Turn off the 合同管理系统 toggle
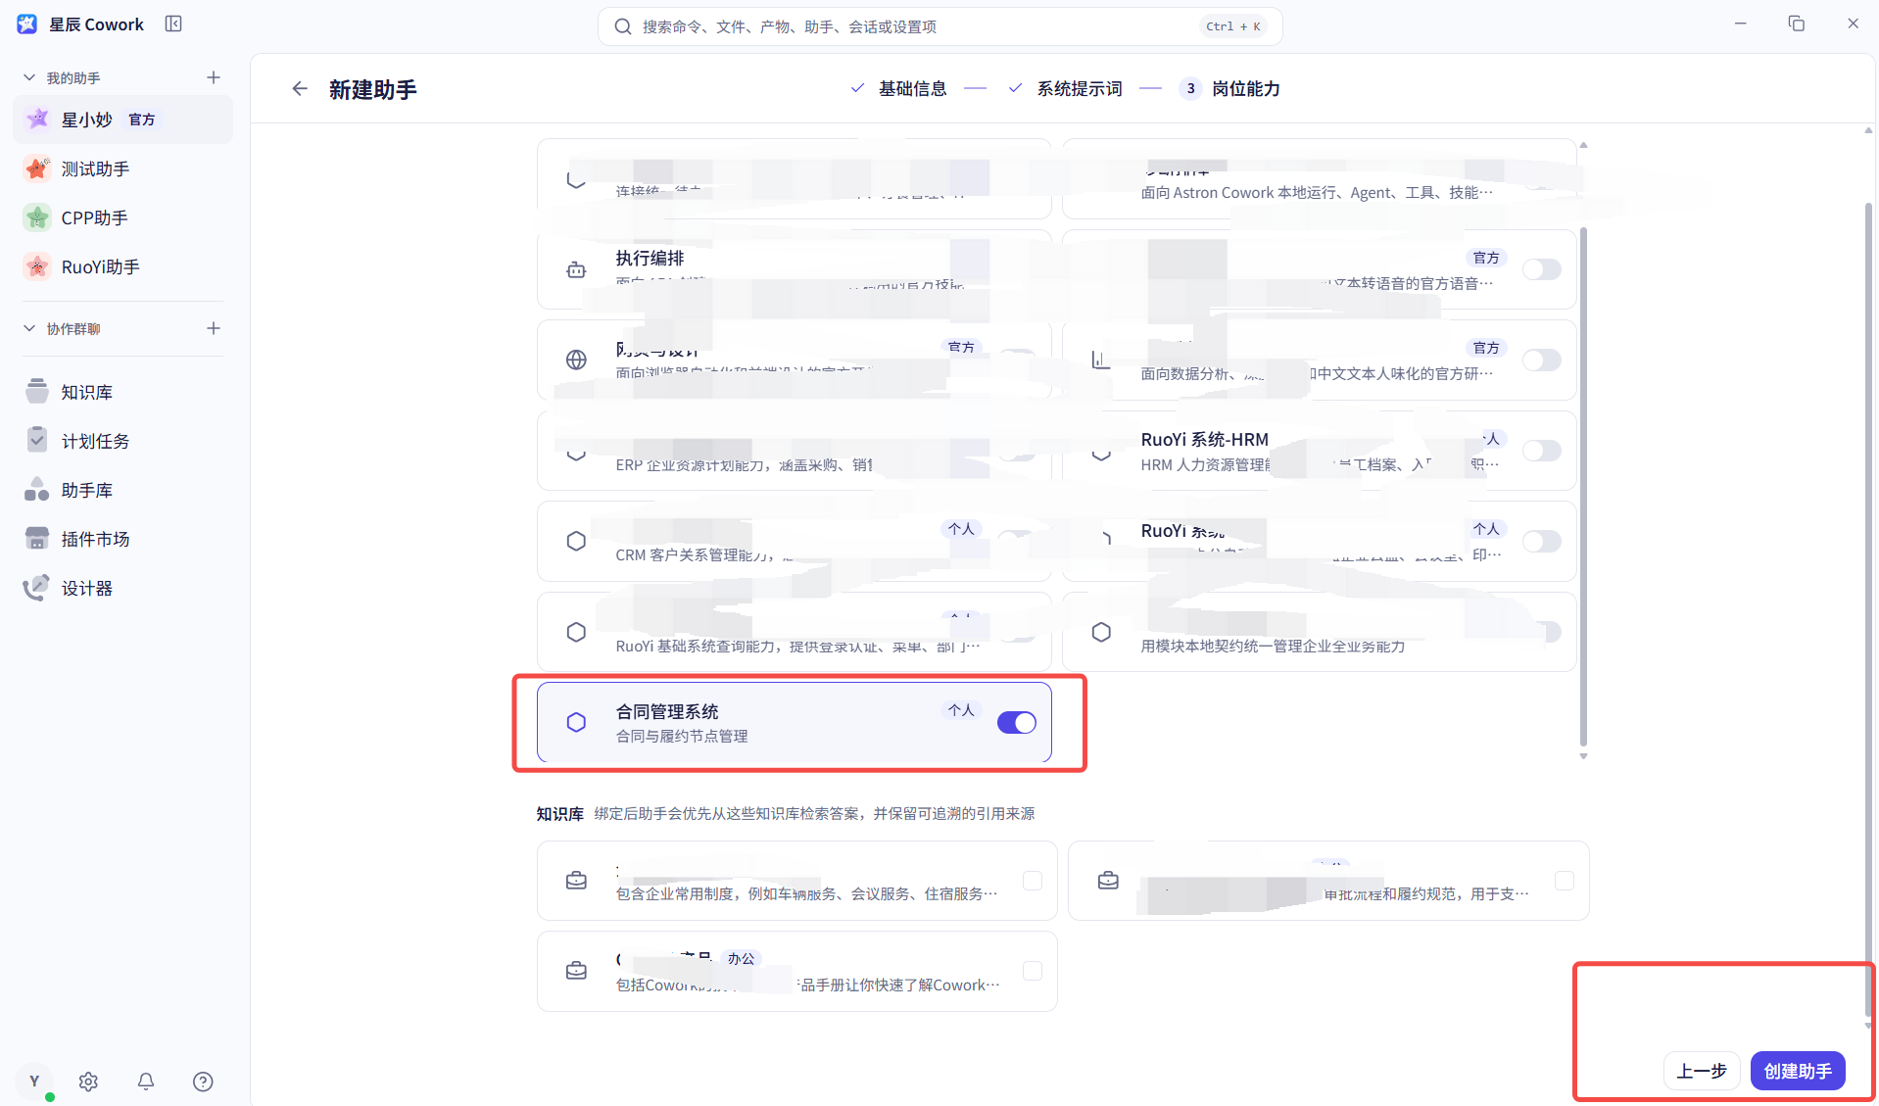Viewport: 1879px width, 1106px height. (x=1016, y=723)
